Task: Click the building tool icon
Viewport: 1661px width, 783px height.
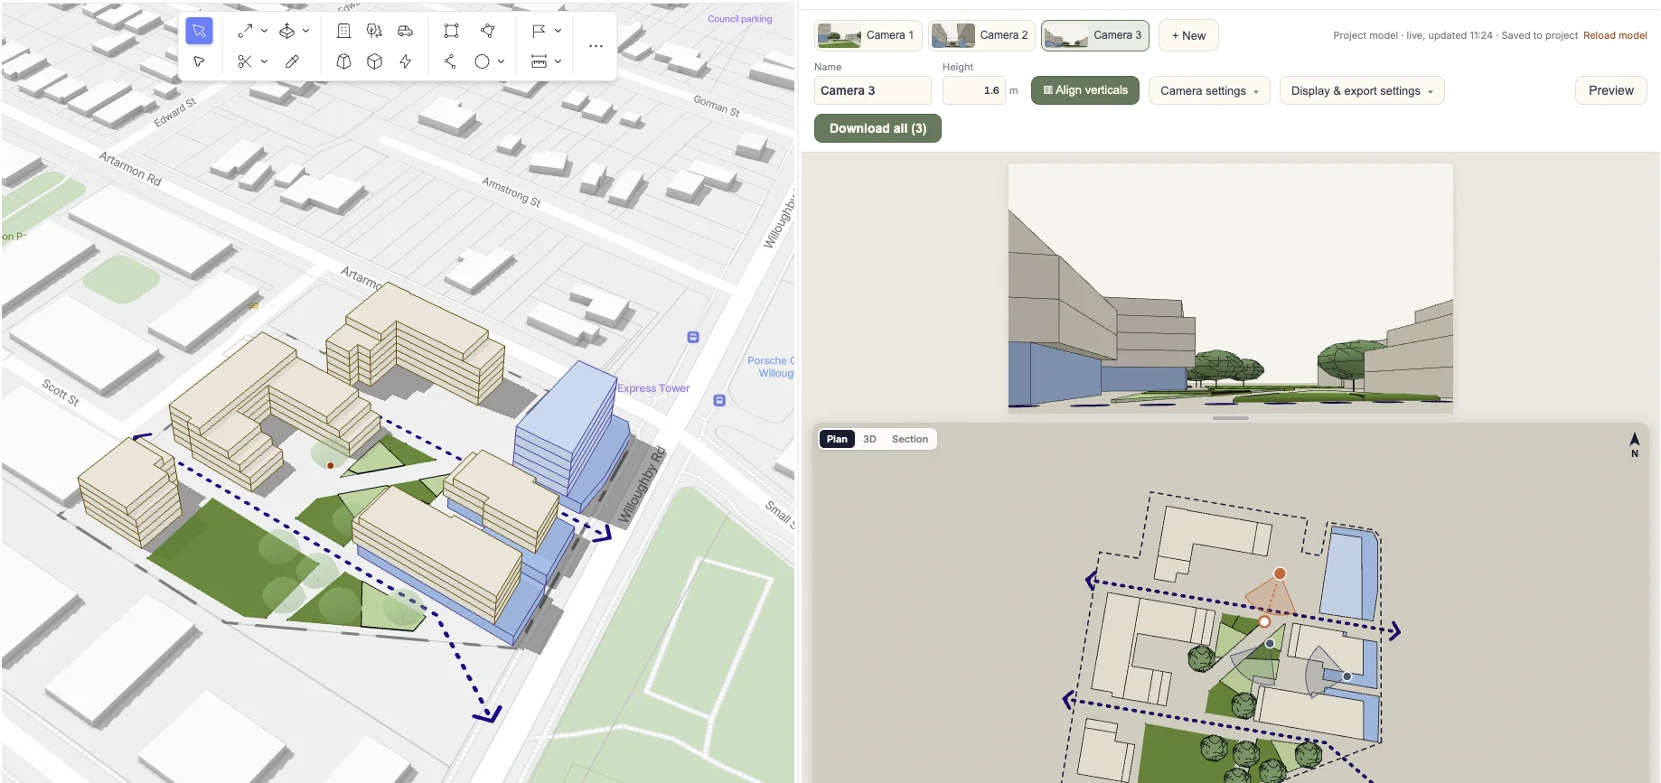Action: (x=343, y=31)
